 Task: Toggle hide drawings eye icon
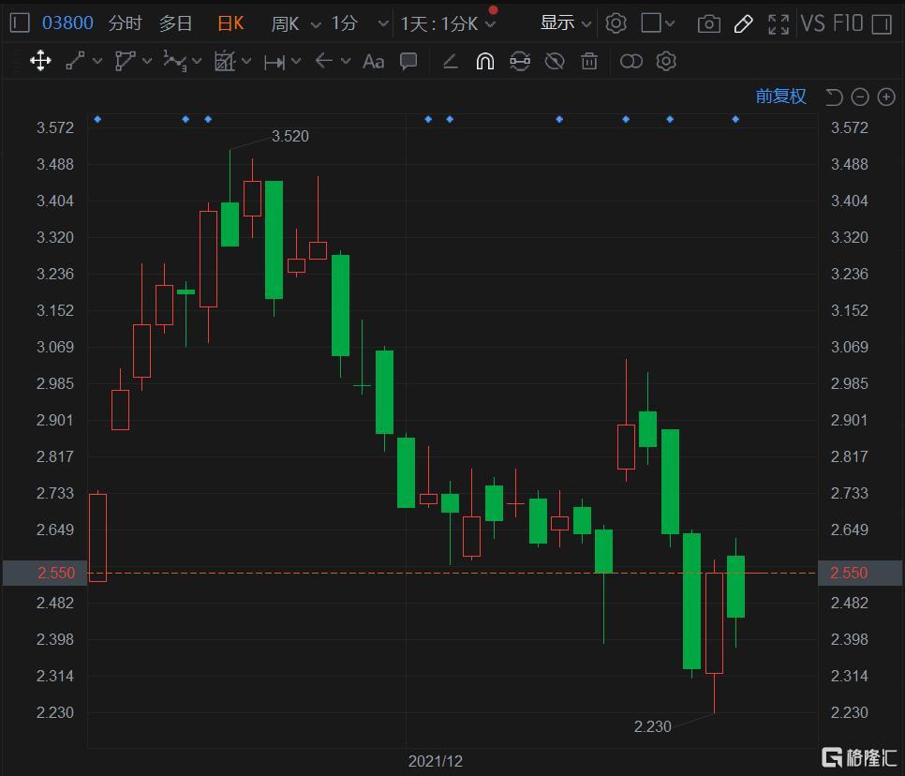[x=555, y=62]
